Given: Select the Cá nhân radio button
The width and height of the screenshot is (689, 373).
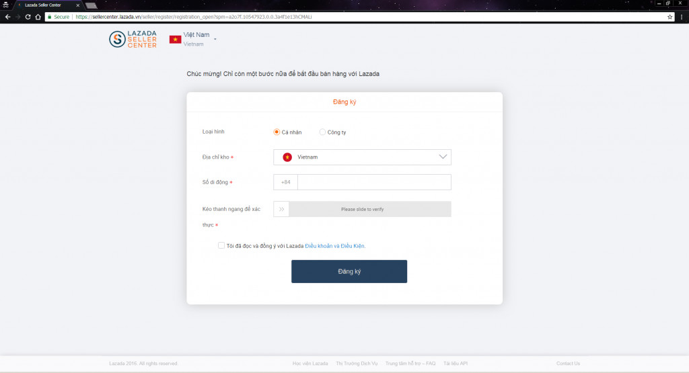Looking at the screenshot, I should coord(277,132).
